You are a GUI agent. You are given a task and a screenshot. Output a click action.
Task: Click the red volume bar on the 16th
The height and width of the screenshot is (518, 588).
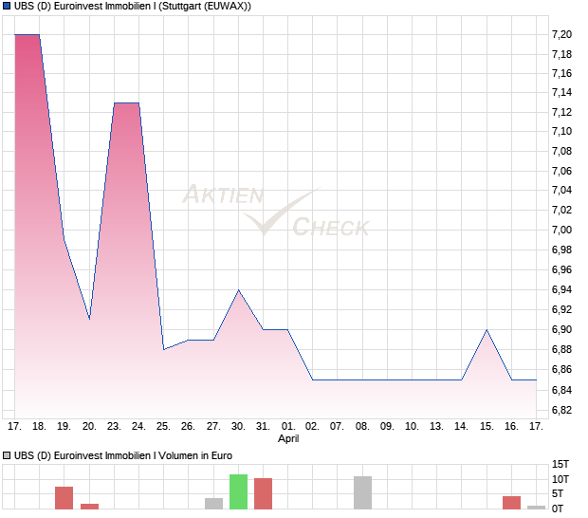[x=511, y=503]
